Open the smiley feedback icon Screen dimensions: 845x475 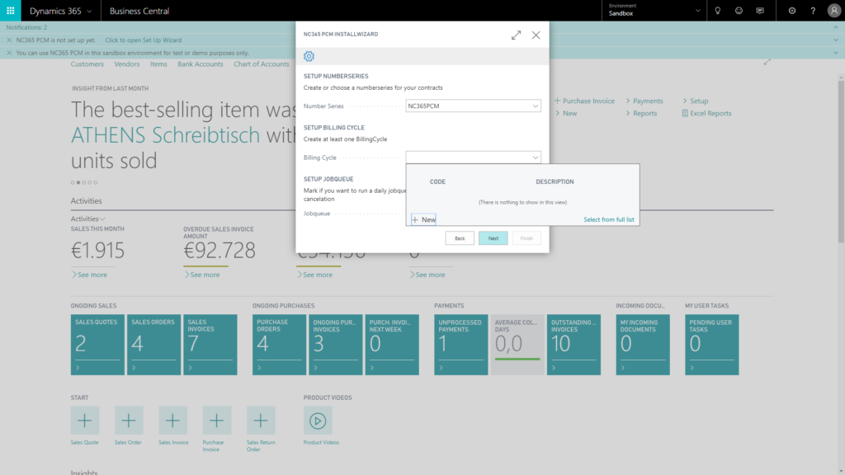point(739,10)
